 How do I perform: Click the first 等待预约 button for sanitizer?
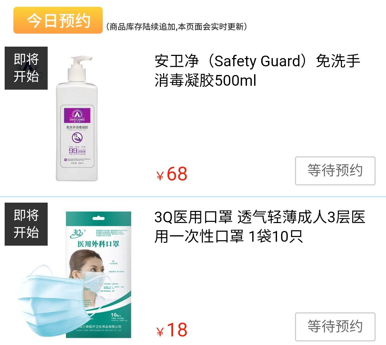click(x=335, y=171)
